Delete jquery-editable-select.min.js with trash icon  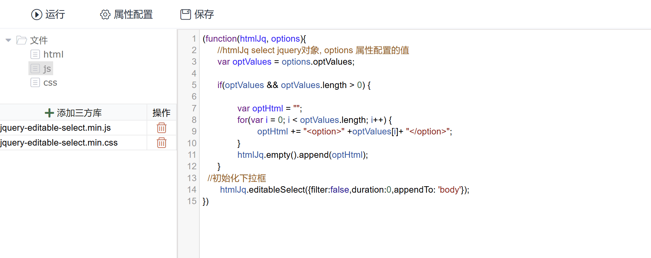[161, 128]
